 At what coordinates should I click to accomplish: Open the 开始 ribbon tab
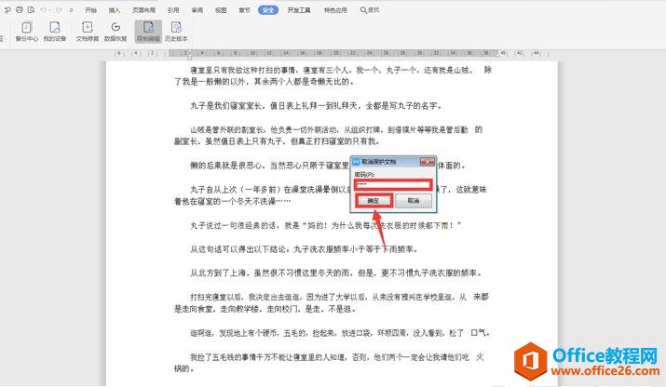(90, 9)
